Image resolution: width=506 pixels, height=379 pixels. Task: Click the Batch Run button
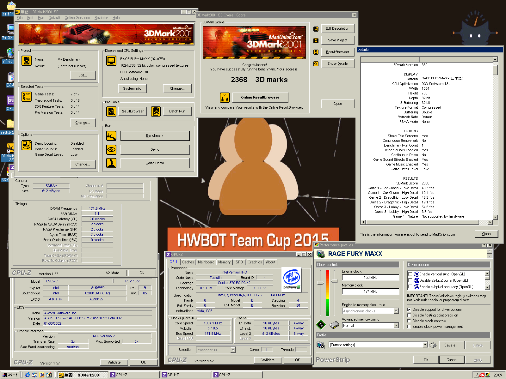[177, 111]
